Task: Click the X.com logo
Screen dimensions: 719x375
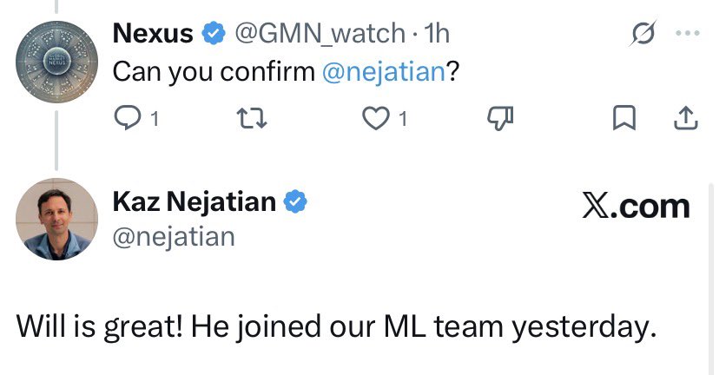Action: pos(636,206)
